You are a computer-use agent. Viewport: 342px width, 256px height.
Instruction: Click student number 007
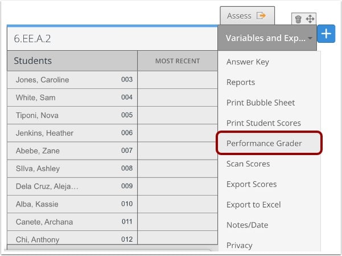pos(127,151)
